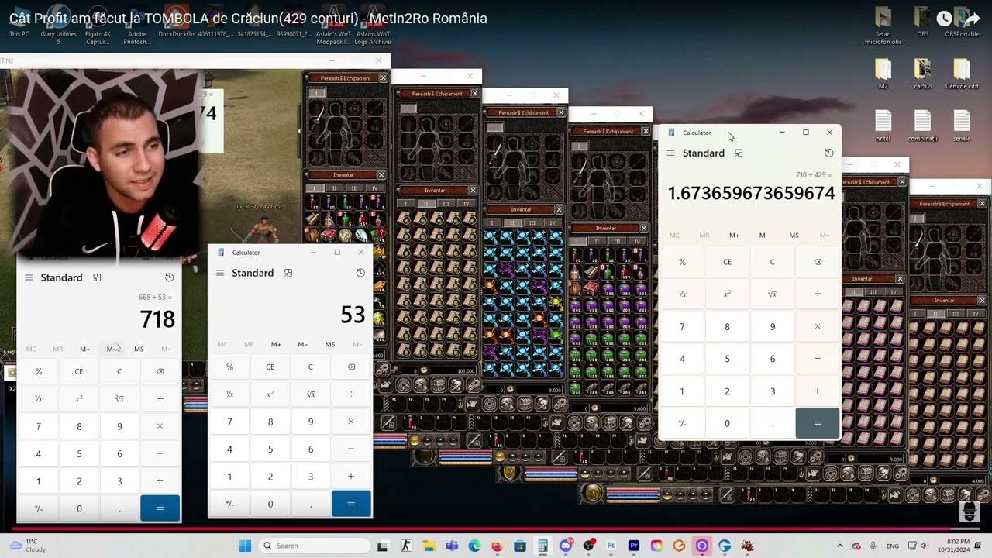Open the M2 desktop folder

point(883,74)
